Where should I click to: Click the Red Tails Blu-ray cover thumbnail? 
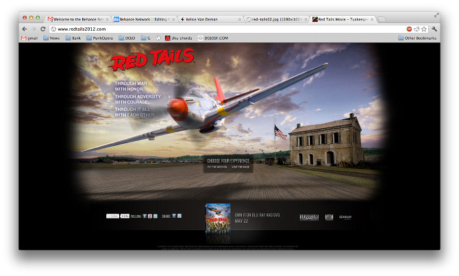[x=218, y=218]
